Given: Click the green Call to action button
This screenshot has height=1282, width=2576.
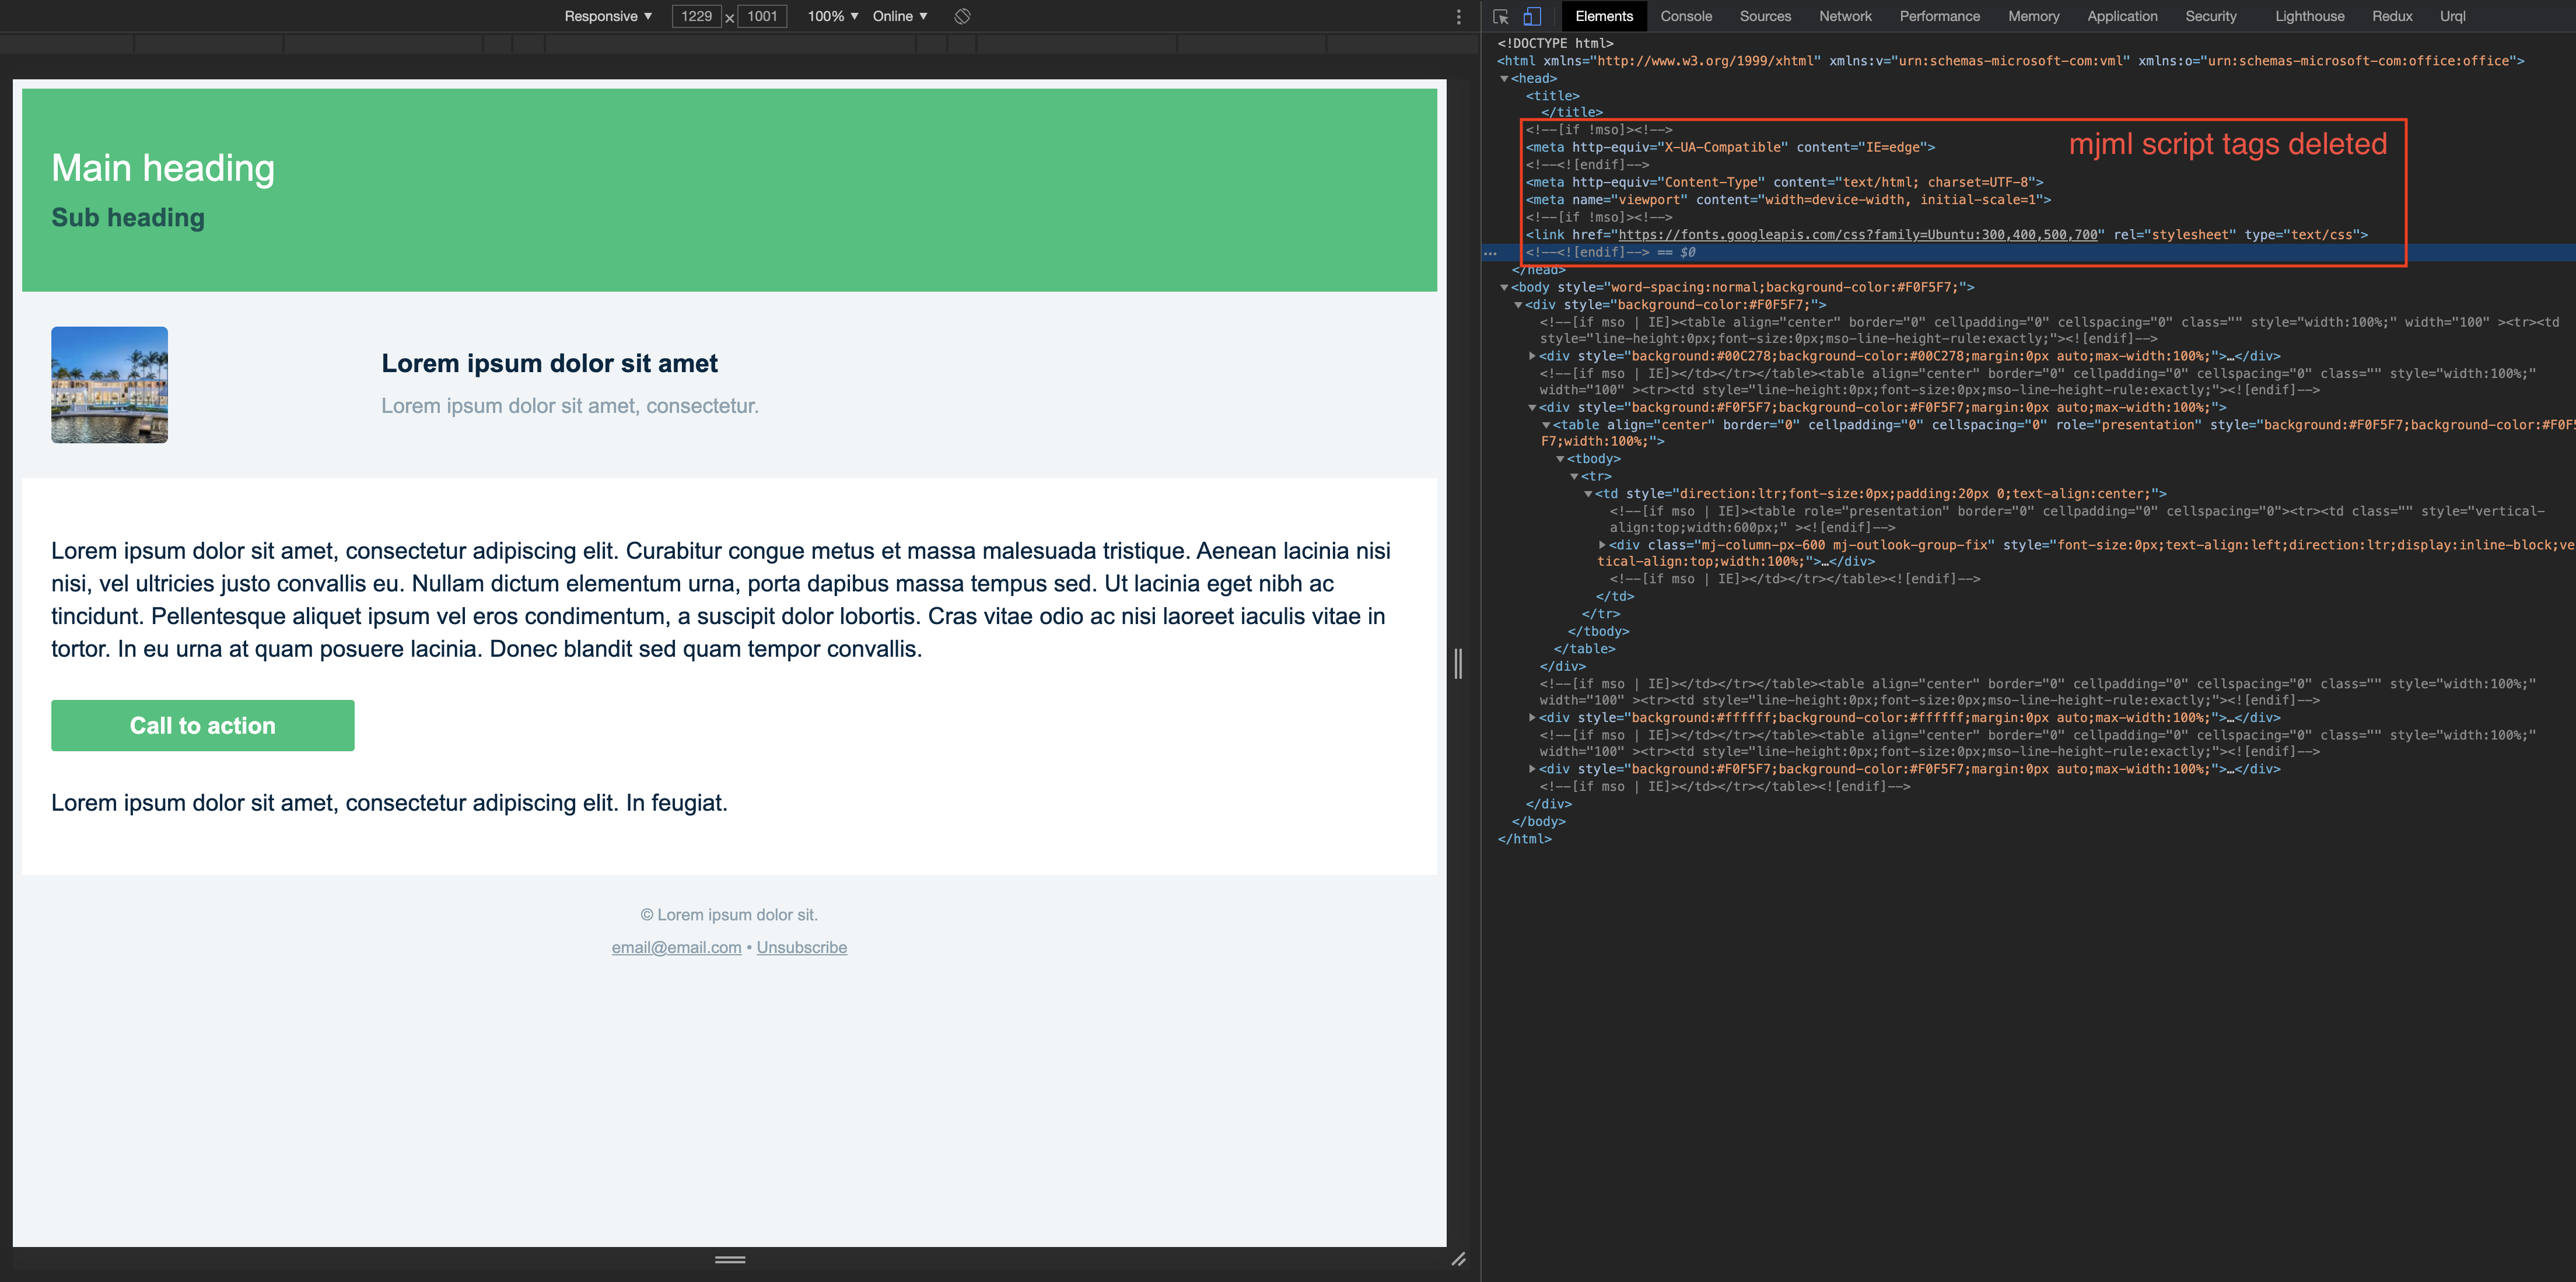Looking at the screenshot, I should (x=202, y=725).
